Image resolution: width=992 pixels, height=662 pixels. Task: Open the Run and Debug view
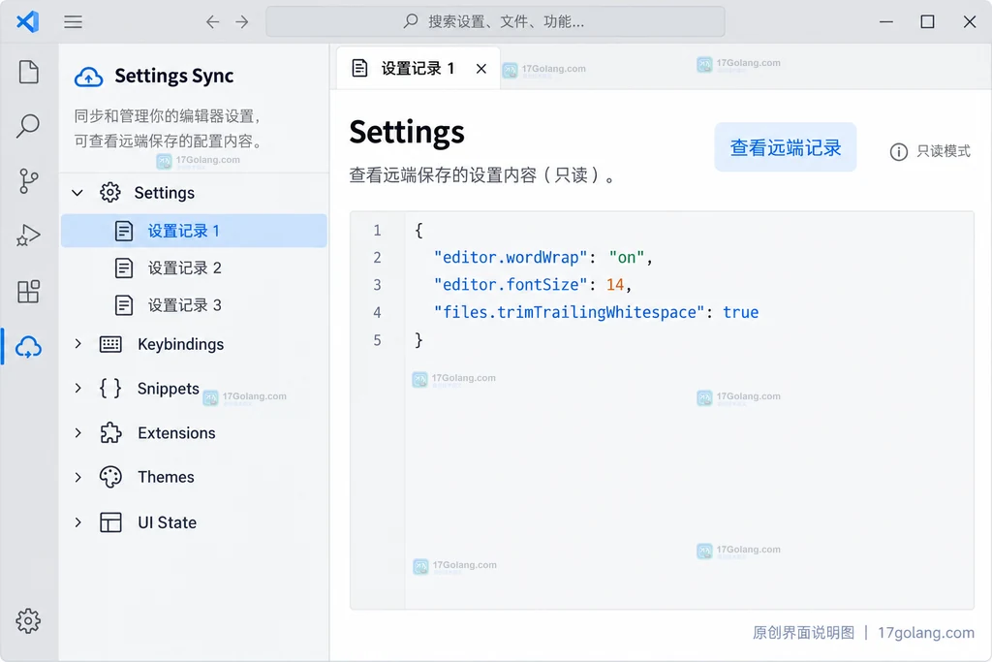coord(28,236)
